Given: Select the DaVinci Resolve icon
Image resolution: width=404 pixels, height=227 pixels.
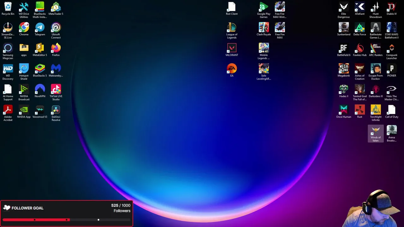Looking at the screenshot, I should 56,109.
